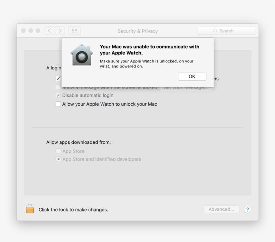Click the back navigation arrow
275x242 pixels.
[x=49, y=30]
